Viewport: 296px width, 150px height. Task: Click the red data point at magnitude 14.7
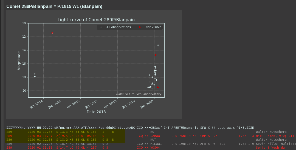tap(156, 55)
